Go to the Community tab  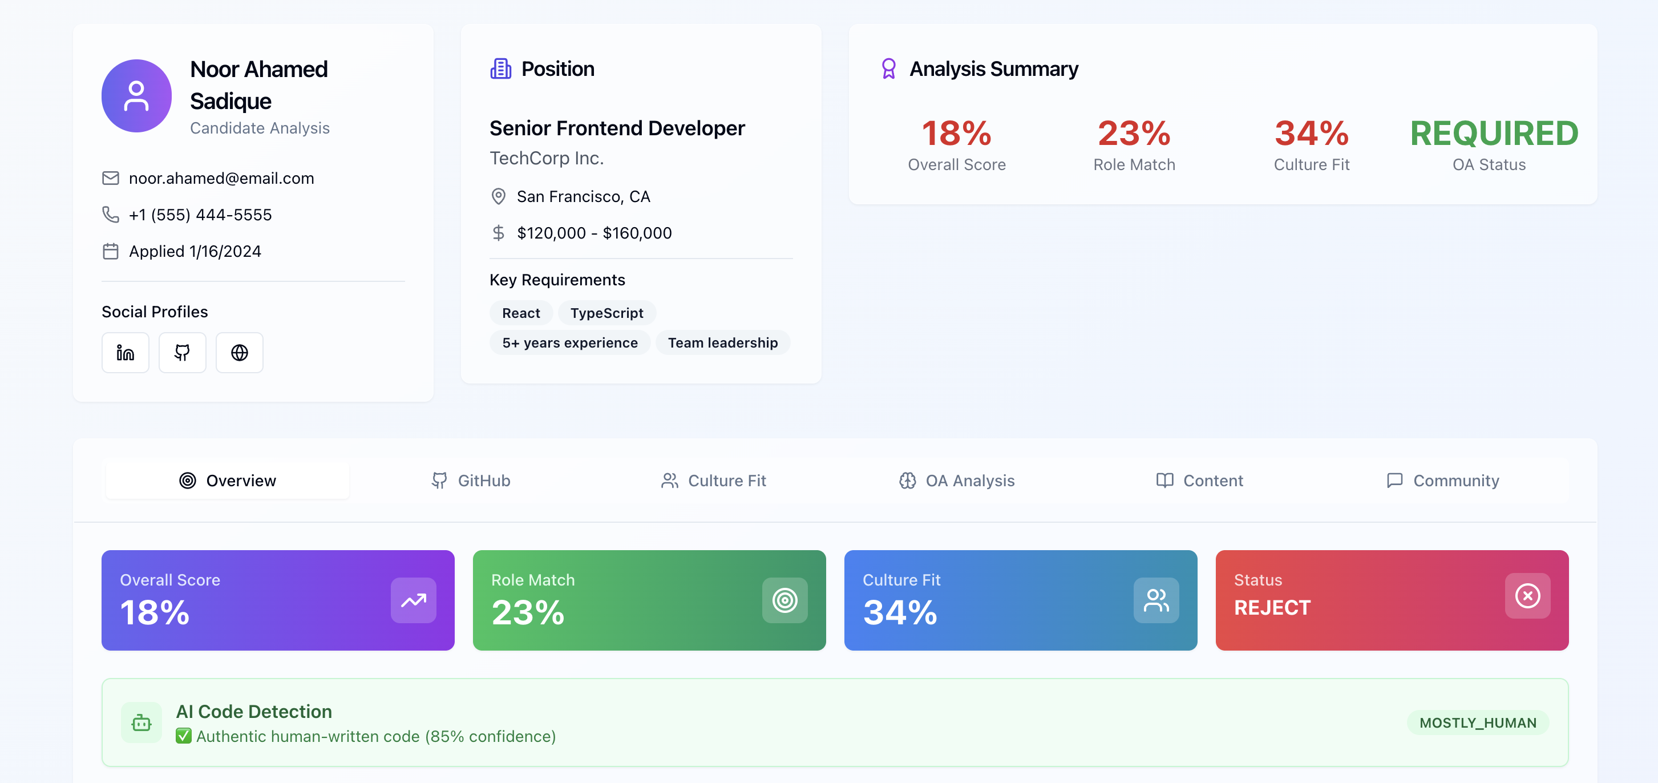[x=1443, y=481]
